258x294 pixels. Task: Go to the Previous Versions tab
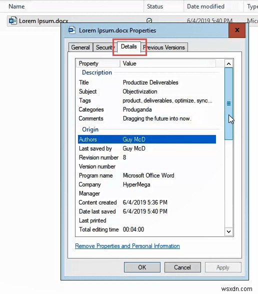[x=164, y=47]
